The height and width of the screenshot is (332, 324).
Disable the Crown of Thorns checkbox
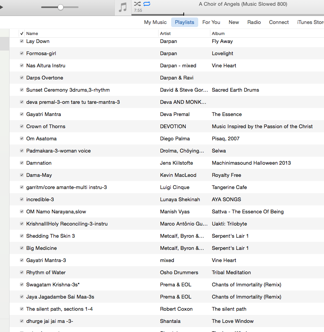(x=22, y=126)
